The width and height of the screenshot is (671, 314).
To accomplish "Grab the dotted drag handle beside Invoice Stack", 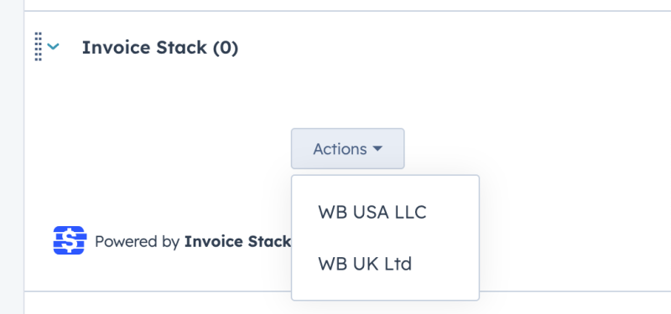I will pos(38,47).
